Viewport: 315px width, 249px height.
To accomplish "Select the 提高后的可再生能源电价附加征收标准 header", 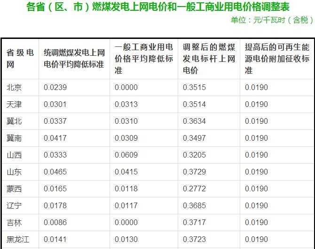I will pos(277,58).
